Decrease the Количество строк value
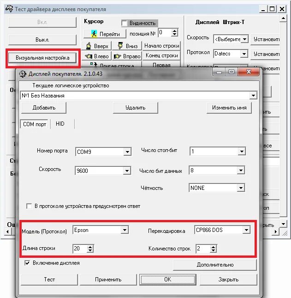 click(x=213, y=250)
